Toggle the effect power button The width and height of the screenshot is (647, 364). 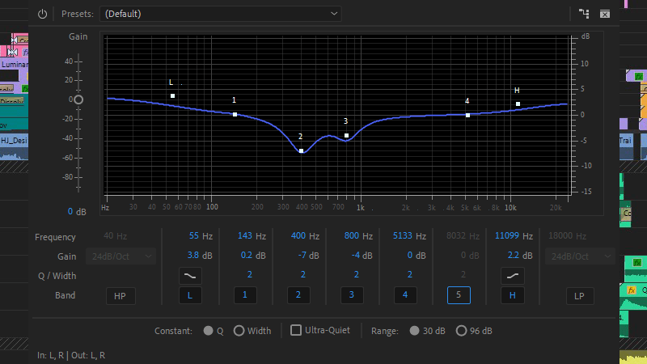(43, 14)
